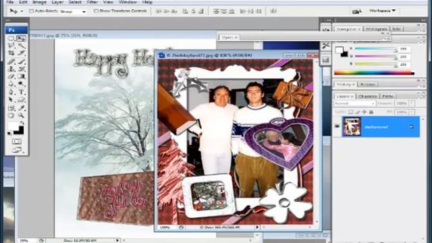Swap foreground and background colors arrow
The height and width of the screenshot is (243, 432).
click(22, 123)
